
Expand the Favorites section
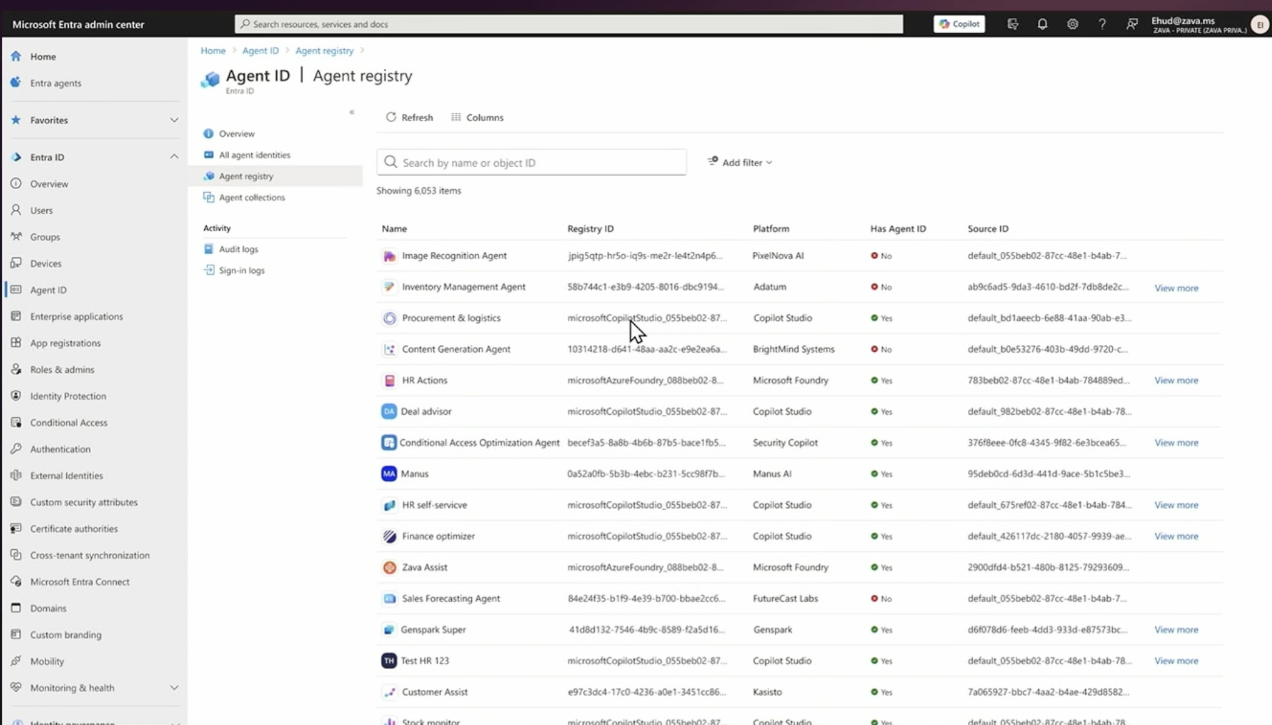(x=174, y=120)
